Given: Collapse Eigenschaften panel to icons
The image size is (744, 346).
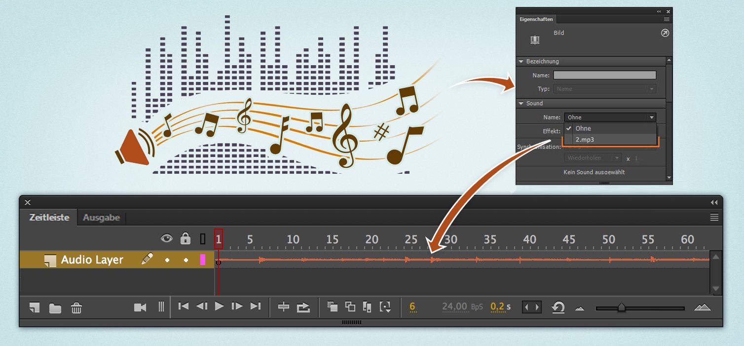Looking at the screenshot, I should 659,11.
